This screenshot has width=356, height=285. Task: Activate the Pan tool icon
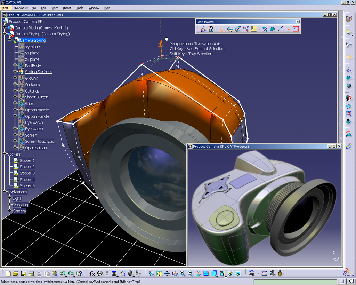pyautogui.click(x=167, y=274)
